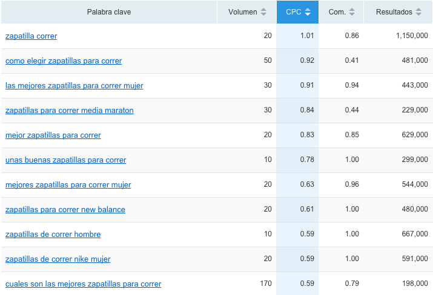
Task: Select the CPC value 0.63
Action: (307, 184)
